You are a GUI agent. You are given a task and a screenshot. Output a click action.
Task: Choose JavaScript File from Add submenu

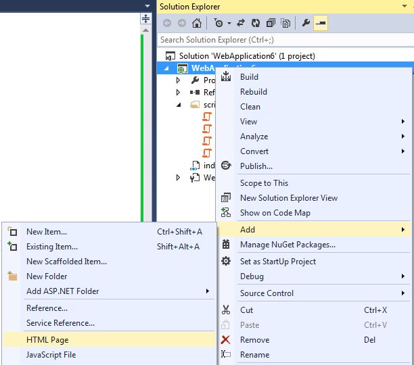pyautogui.click(x=110, y=355)
